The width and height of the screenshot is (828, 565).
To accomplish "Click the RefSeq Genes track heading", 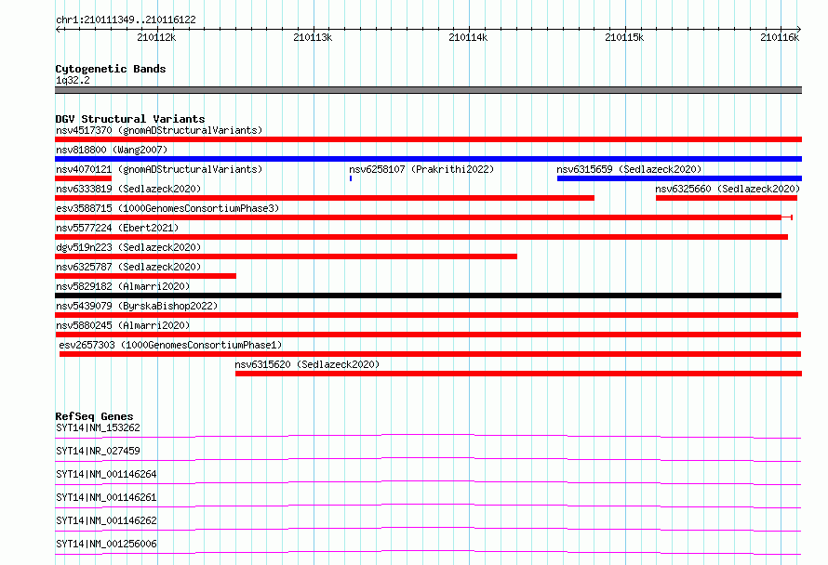I will coord(94,416).
